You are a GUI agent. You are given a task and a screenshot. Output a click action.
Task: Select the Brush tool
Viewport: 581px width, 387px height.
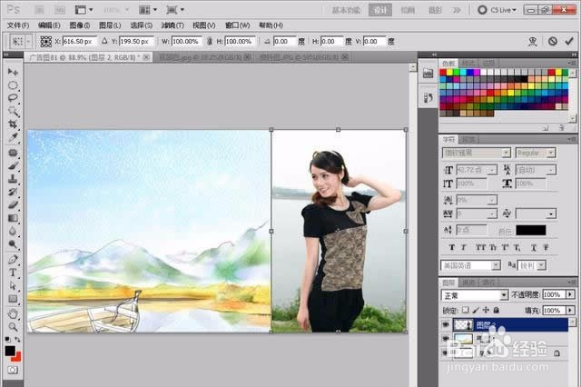point(13,165)
